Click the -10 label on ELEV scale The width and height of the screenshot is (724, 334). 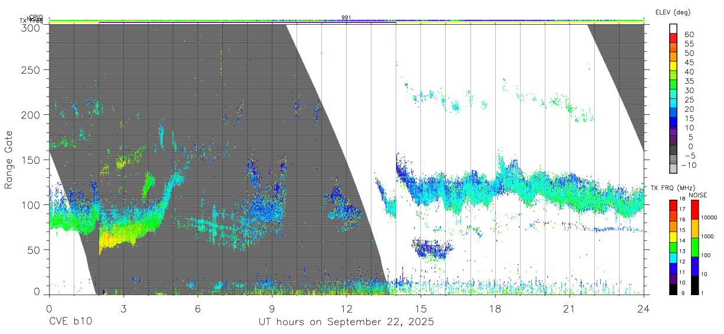[689, 165]
